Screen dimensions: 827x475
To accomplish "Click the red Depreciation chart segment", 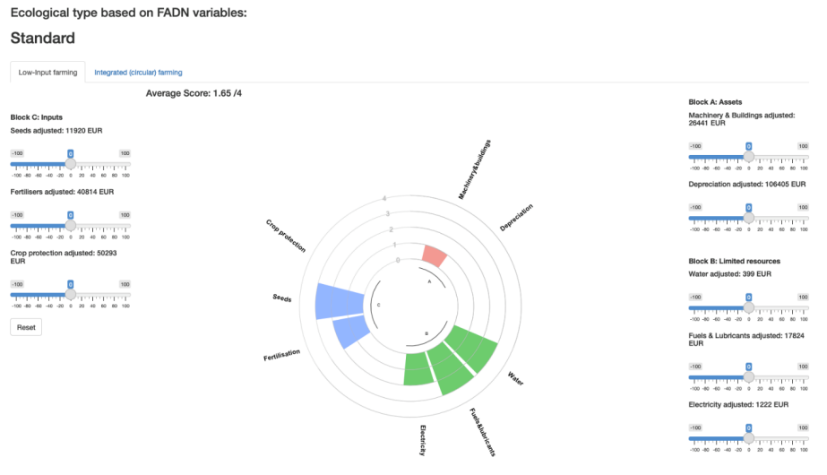I will [x=435, y=255].
